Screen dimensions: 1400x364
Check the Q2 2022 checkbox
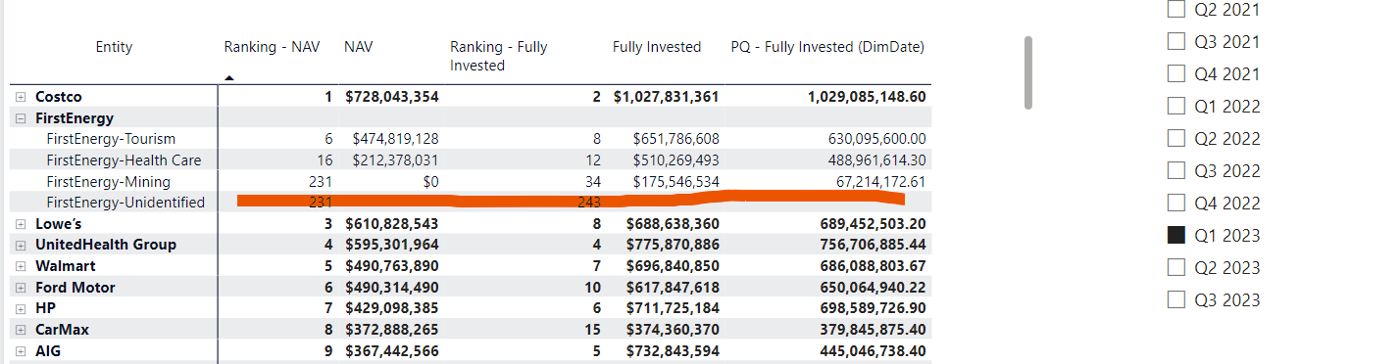coord(1176,139)
